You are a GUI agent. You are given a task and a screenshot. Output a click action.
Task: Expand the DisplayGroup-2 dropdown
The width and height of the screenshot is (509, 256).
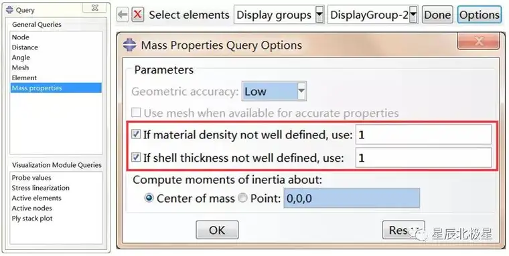372,15
